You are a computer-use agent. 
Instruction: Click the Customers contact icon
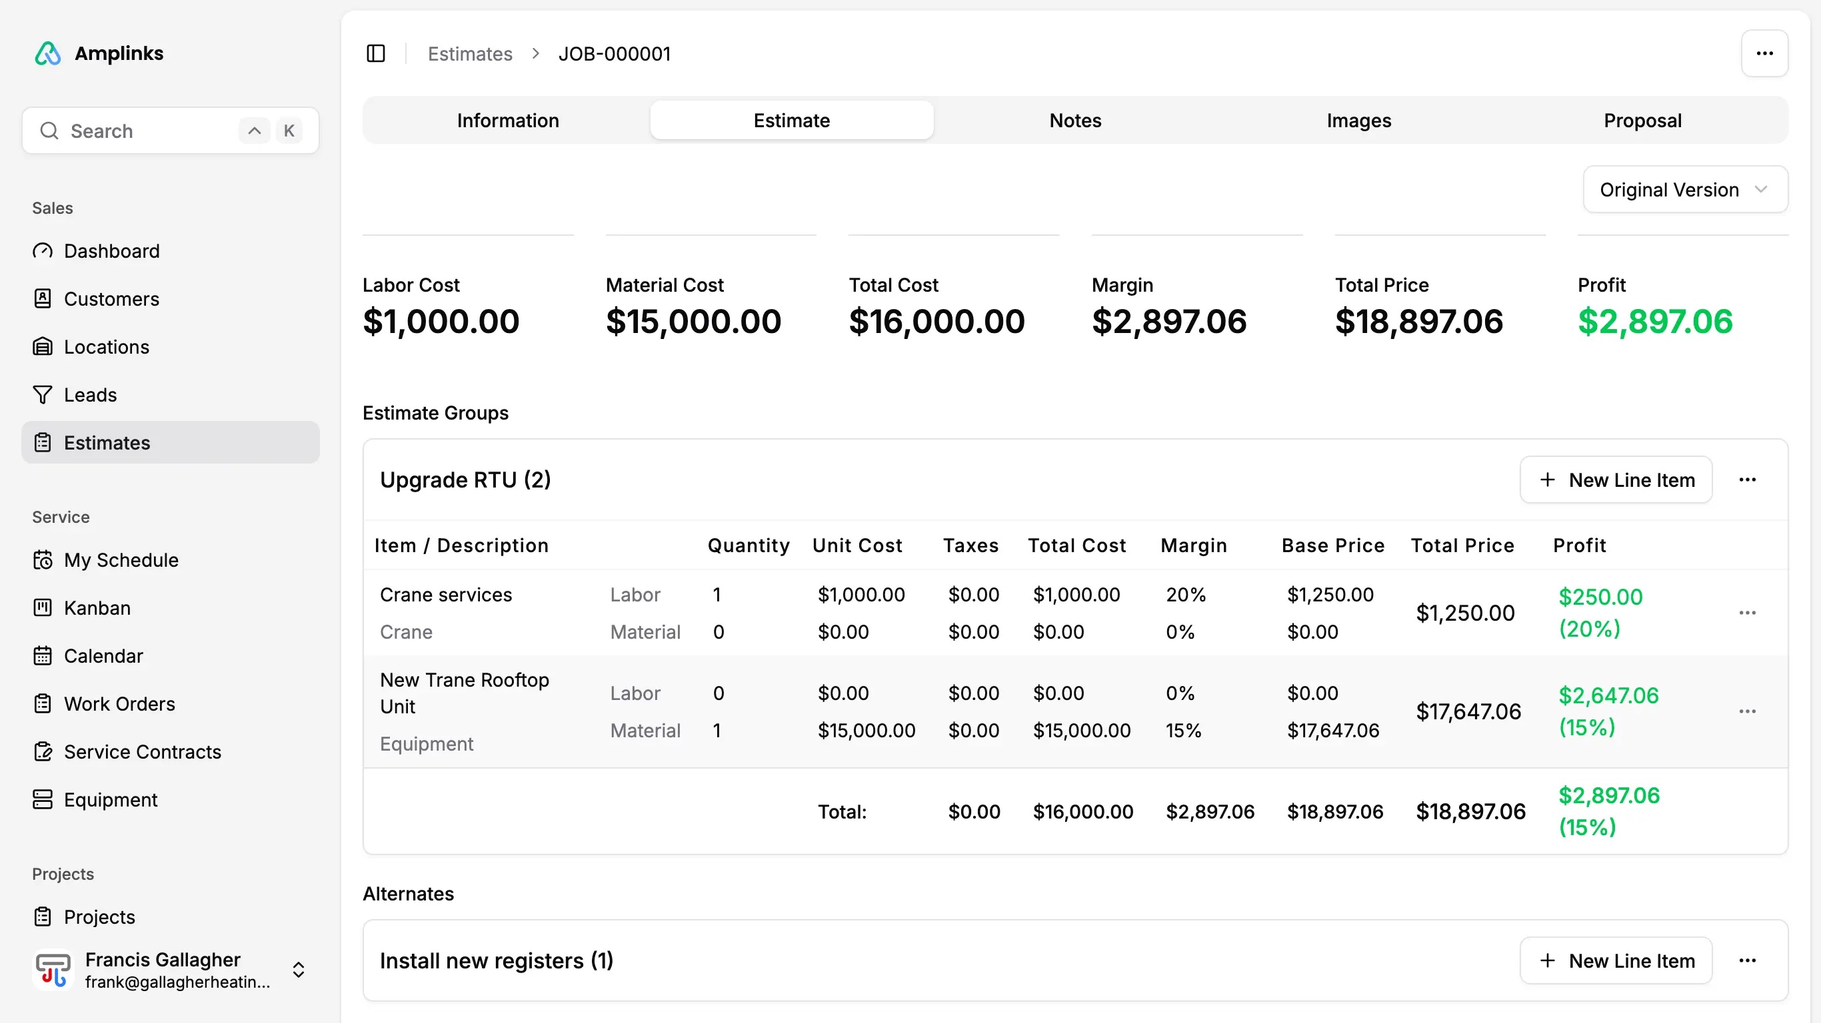[x=43, y=299]
